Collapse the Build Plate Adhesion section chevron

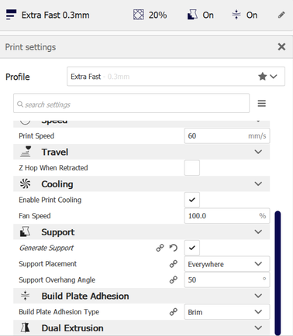tap(258, 296)
